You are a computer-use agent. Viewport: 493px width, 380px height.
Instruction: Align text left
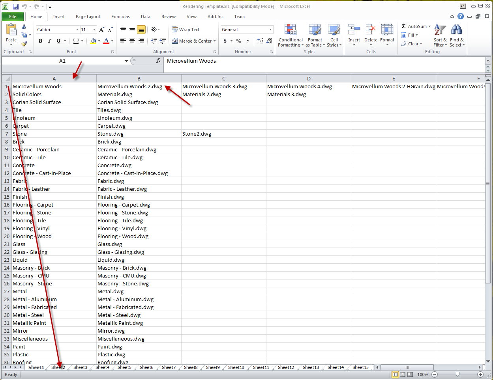point(123,41)
